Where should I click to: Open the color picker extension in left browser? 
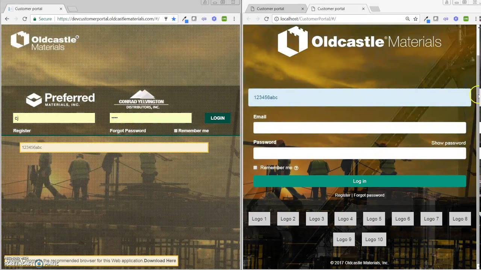coord(185,19)
